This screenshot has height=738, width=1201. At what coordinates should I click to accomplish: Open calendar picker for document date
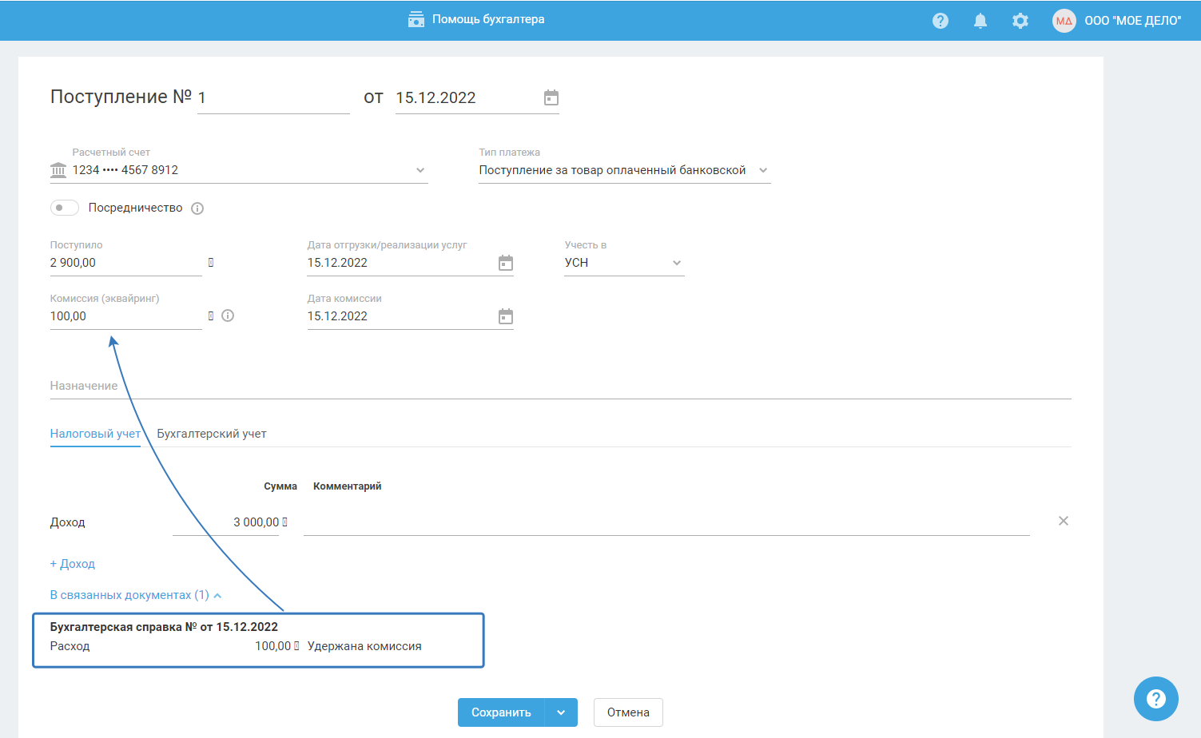click(x=551, y=97)
